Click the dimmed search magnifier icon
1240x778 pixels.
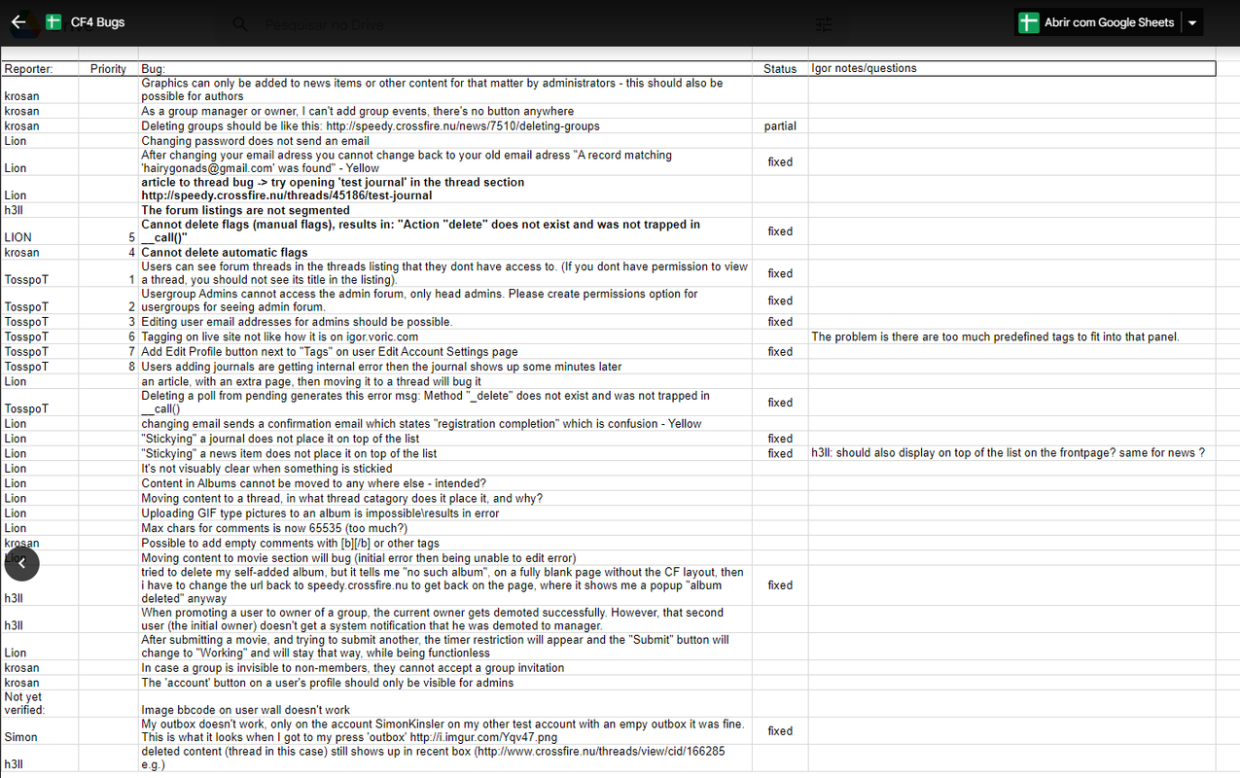tap(241, 23)
